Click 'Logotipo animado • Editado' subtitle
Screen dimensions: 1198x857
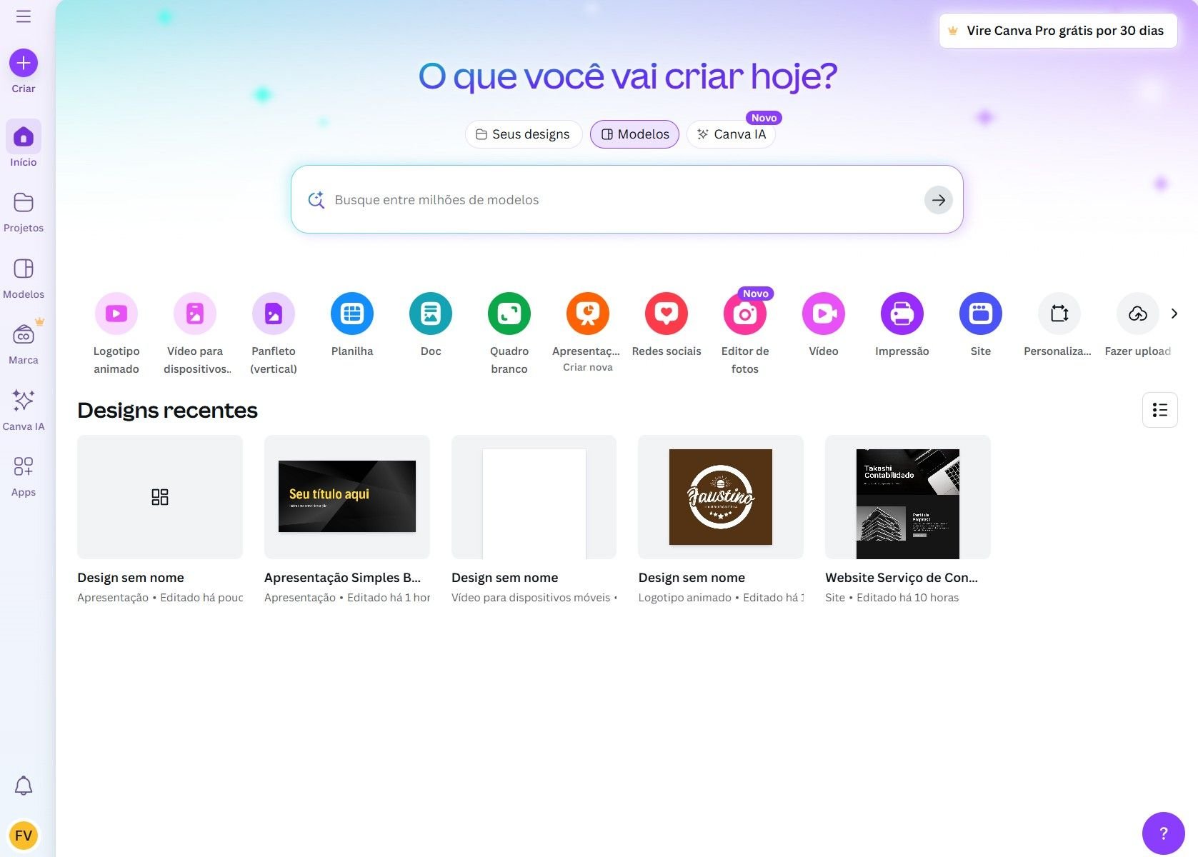click(721, 598)
